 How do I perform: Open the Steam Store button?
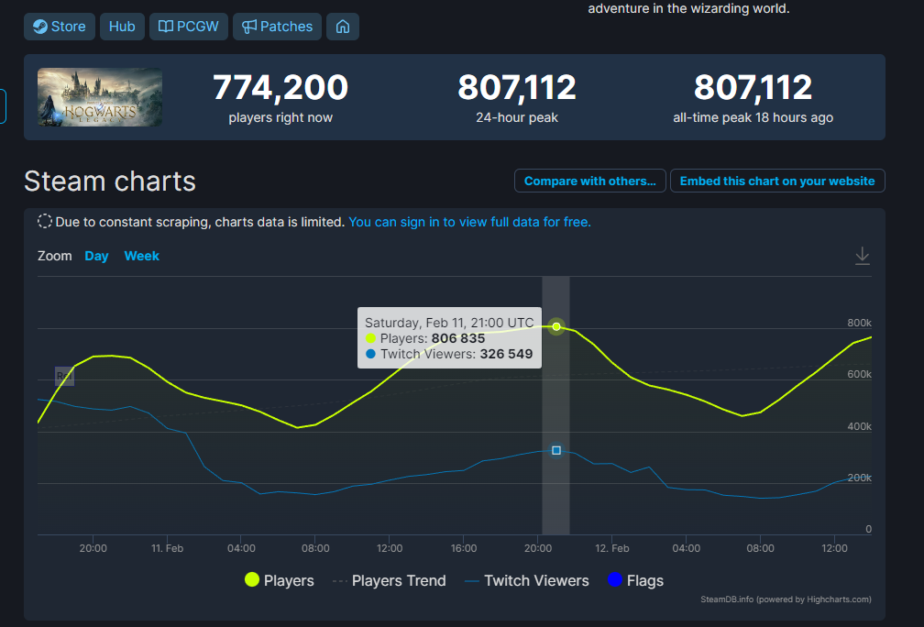59,27
